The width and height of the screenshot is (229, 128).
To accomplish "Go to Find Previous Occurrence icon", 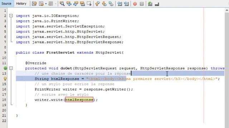I will coord(69,4).
